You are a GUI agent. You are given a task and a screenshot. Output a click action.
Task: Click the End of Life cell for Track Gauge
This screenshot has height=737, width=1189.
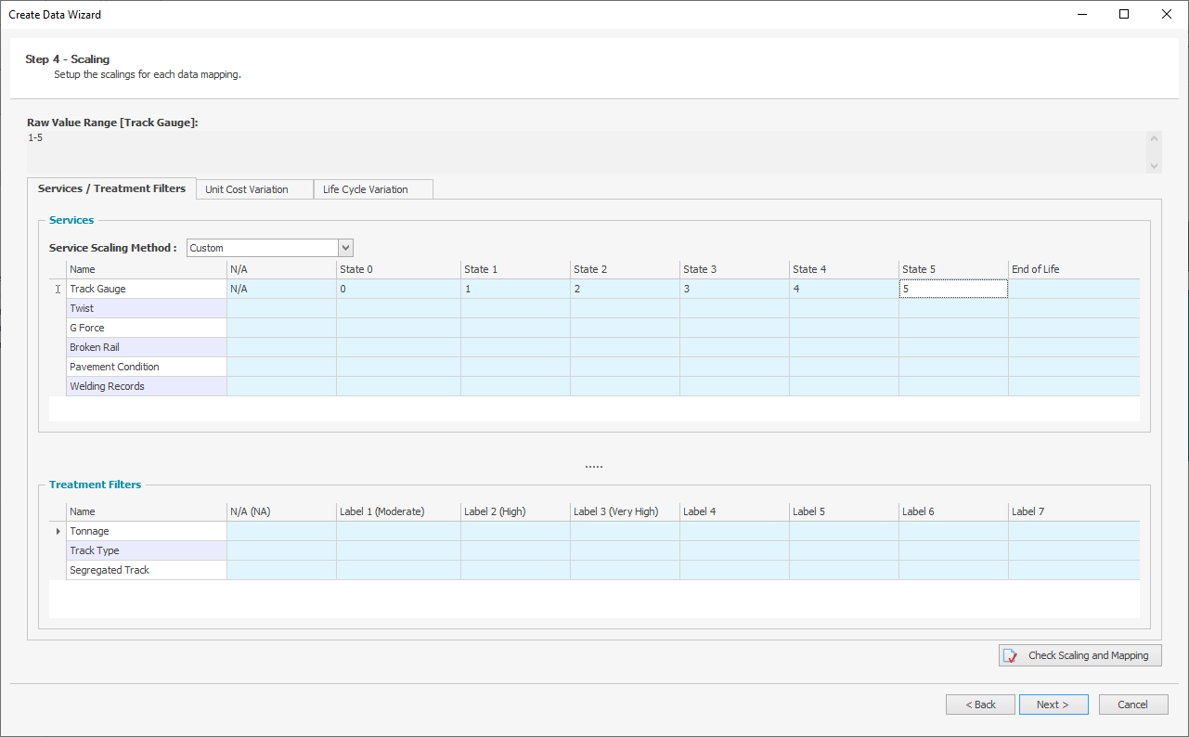point(1073,289)
